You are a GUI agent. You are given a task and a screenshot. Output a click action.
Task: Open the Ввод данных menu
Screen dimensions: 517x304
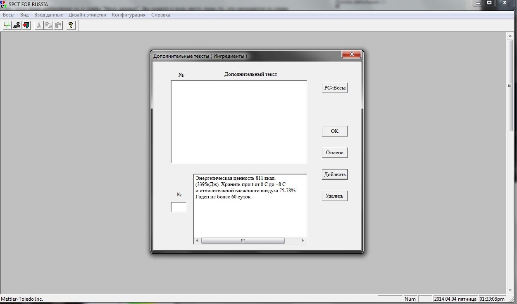point(48,15)
